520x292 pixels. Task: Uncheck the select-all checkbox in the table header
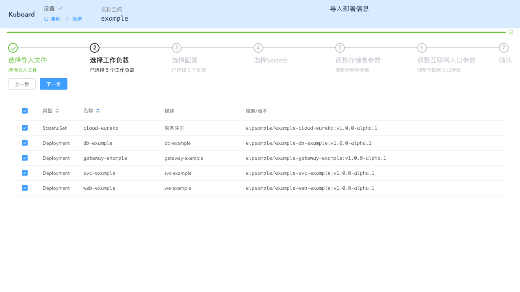tap(25, 110)
